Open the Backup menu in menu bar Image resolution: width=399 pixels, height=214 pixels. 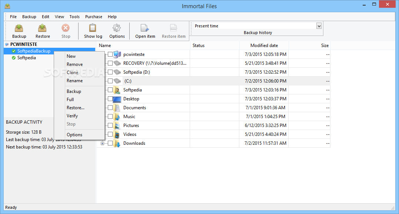[x=29, y=17]
